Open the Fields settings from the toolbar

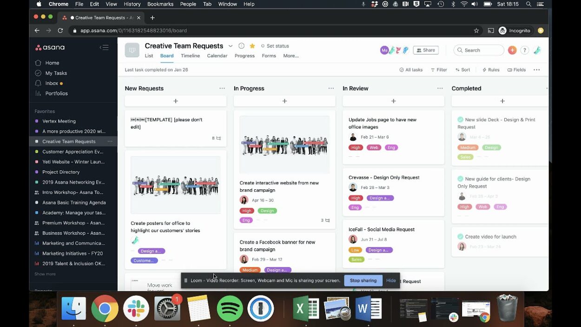click(x=516, y=69)
